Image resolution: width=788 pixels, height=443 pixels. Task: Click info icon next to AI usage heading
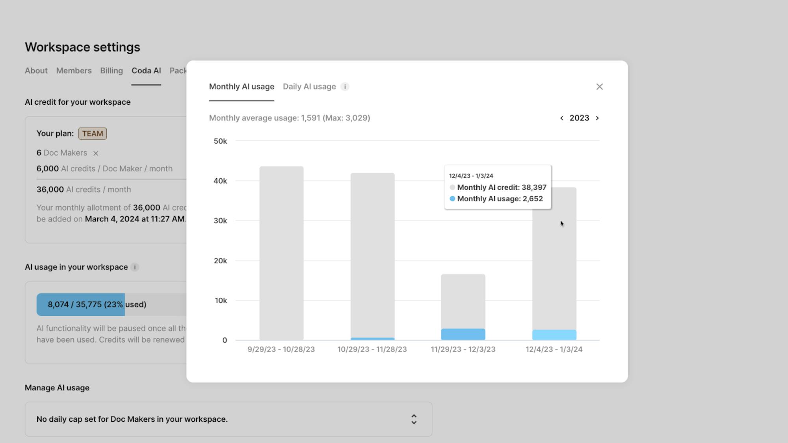point(135,267)
